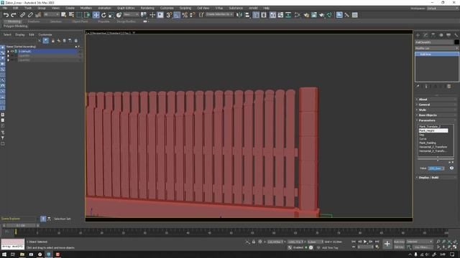Switch to the Freeform ribbon tab
The width and height of the screenshot is (460, 258).
coord(34,21)
